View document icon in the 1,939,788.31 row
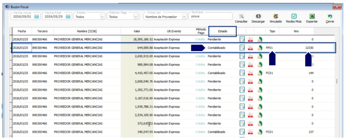The width and height of the screenshot is (346, 140). (242, 107)
